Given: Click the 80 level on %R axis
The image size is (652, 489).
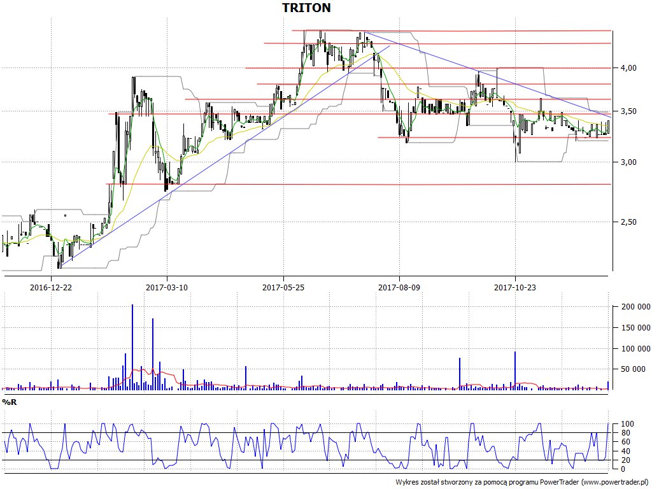Looking at the screenshot, I should 625,433.
